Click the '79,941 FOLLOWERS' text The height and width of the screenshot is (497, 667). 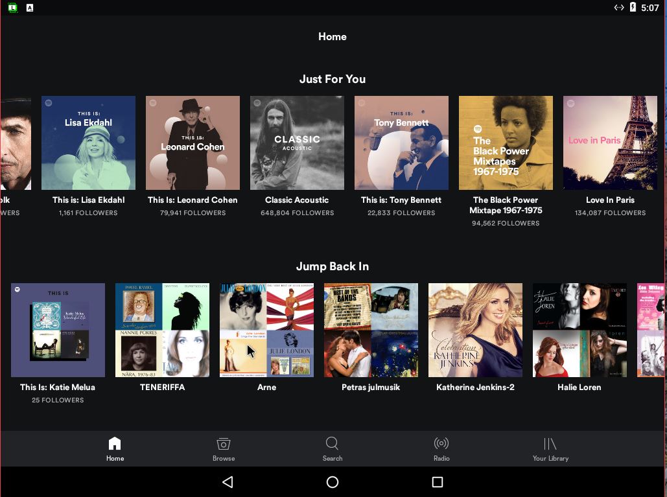coord(193,213)
